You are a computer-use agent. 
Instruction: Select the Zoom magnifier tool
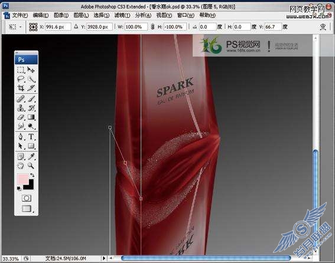coord(31,166)
